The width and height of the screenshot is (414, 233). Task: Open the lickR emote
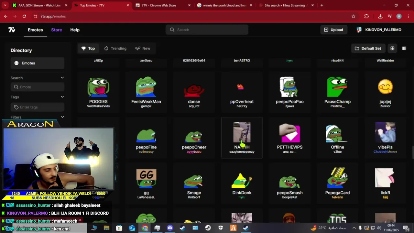pos(385,184)
